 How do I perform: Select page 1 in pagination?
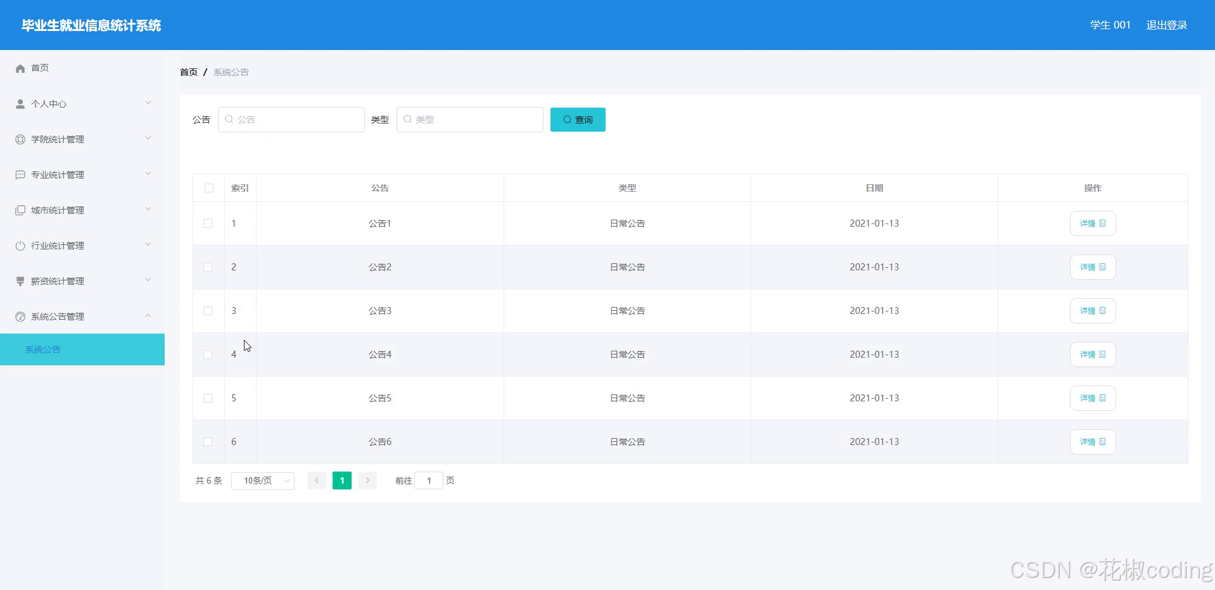click(342, 480)
